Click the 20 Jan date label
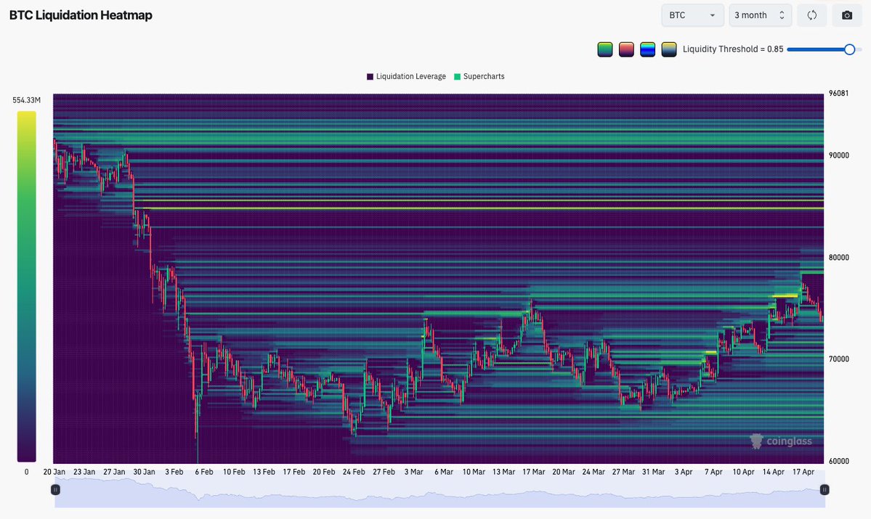The height and width of the screenshot is (519, 871). 54,472
